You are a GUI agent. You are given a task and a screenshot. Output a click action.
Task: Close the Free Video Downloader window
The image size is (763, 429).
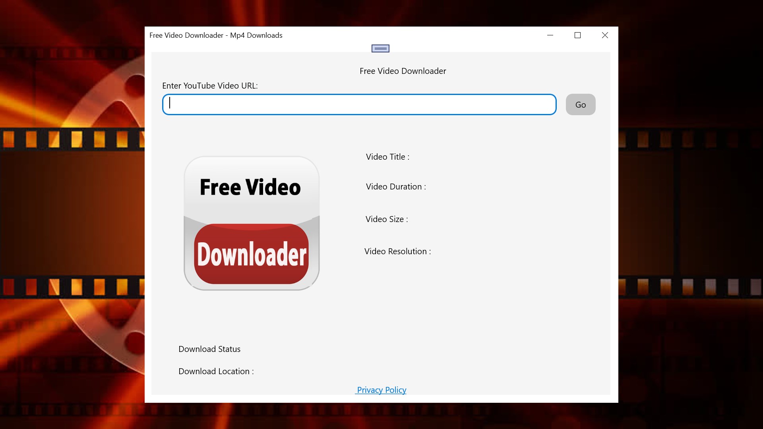[605, 35]
